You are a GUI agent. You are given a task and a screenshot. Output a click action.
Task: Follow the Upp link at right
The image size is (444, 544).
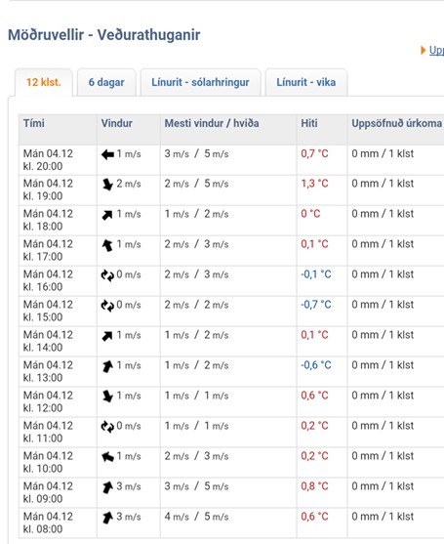pos(436,51)
